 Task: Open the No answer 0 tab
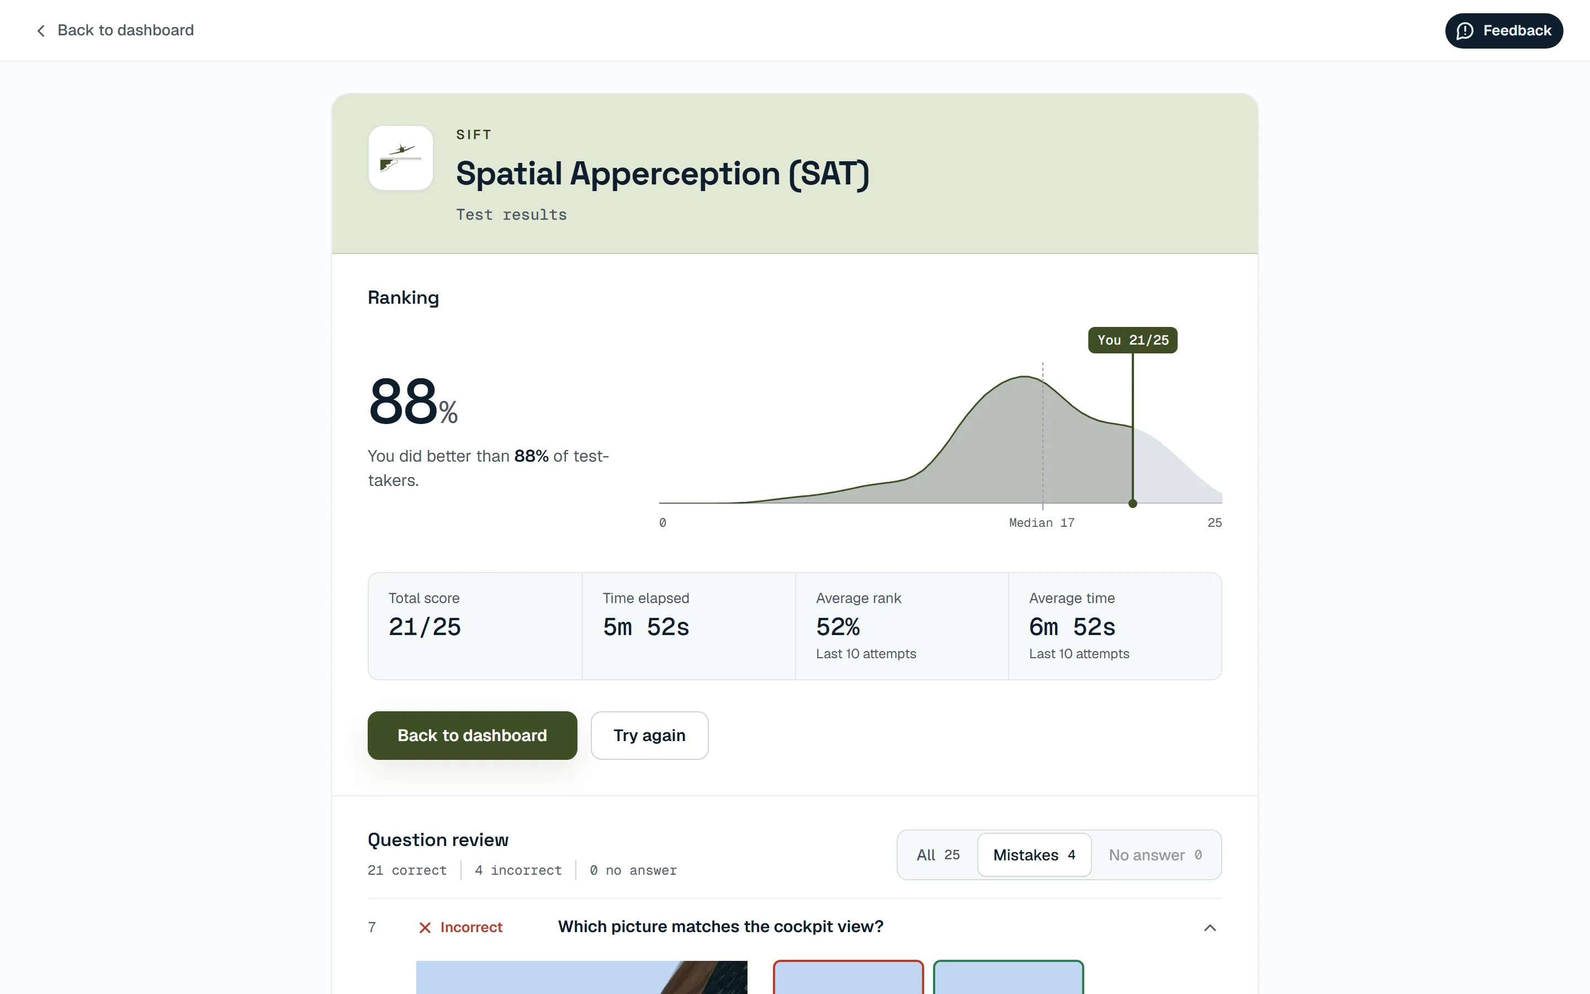pyautogui.click(x=1155, y=855)
